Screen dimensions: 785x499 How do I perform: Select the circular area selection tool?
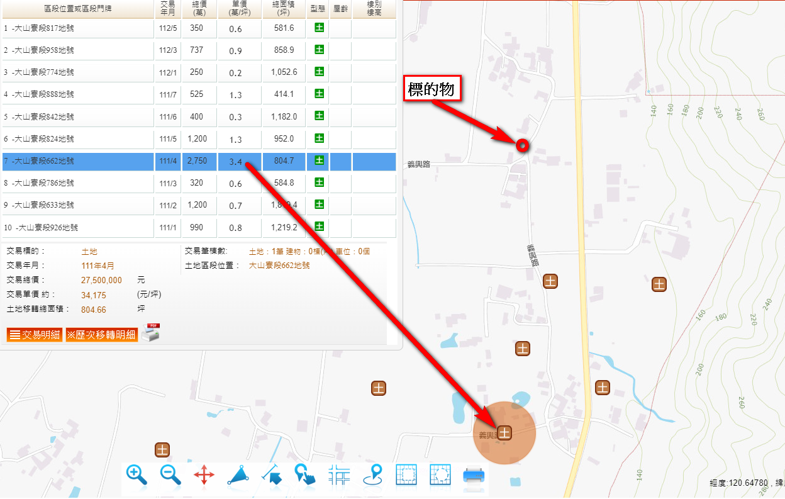coord(440,475)
